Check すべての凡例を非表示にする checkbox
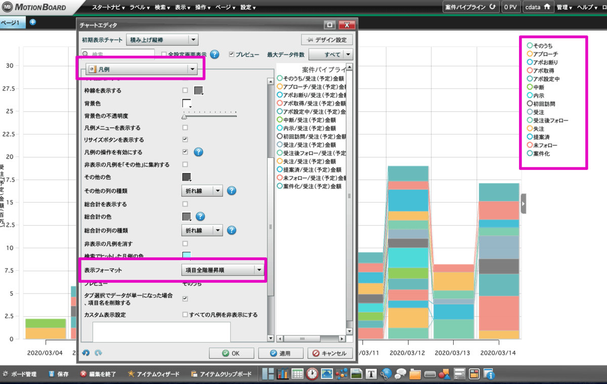This screenshot has width=607, height=384. point(185,315)
